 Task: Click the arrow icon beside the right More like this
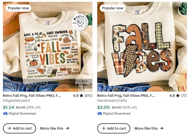pos(162,128)
